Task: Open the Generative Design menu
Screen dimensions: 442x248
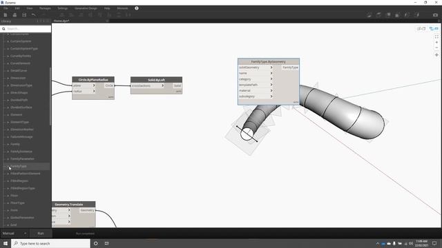Action: (86, 8)
